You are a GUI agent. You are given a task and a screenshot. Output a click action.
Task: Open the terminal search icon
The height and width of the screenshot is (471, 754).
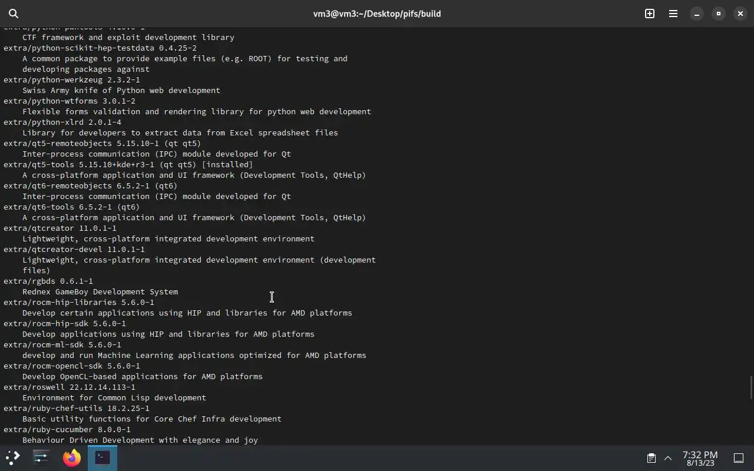[x=14, y=14]
